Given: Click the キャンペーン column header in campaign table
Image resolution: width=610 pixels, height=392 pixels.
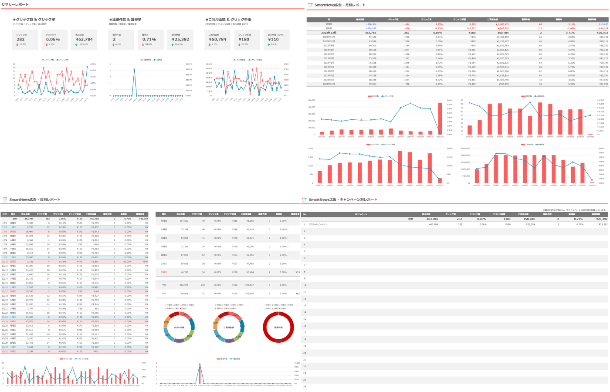Looking at the screenshot, I should tap(361, 214).
